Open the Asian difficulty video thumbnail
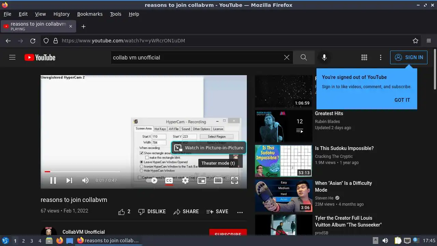 (284, 196)
